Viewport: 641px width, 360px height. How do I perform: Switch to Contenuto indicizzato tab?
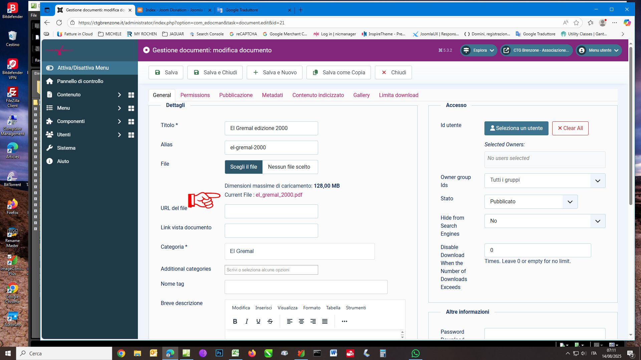(x=318, y=95)
